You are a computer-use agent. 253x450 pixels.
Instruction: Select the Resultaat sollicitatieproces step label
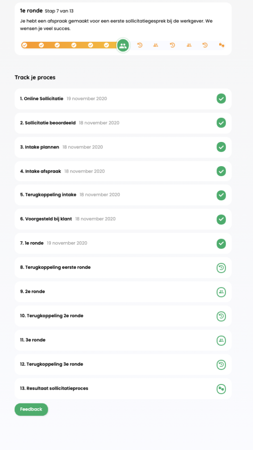coord(54,388)
